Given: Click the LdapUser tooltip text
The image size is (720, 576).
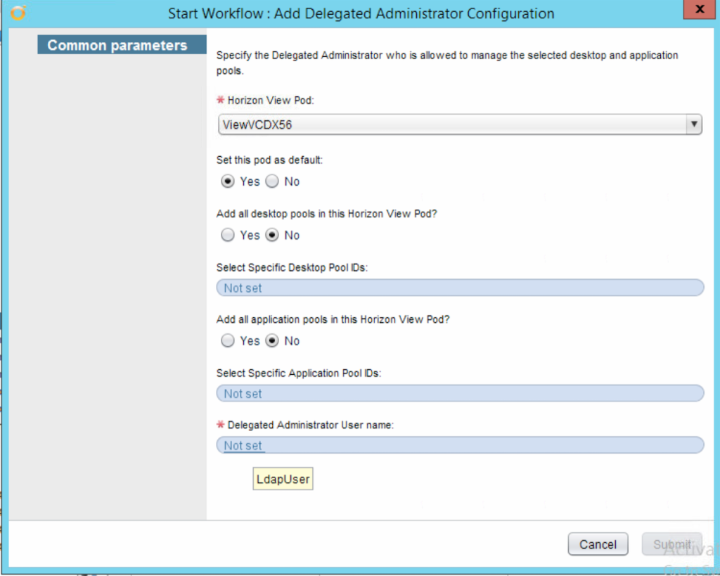Looking at the screenshot, I should pyautogui.click(x=283, y=479).
